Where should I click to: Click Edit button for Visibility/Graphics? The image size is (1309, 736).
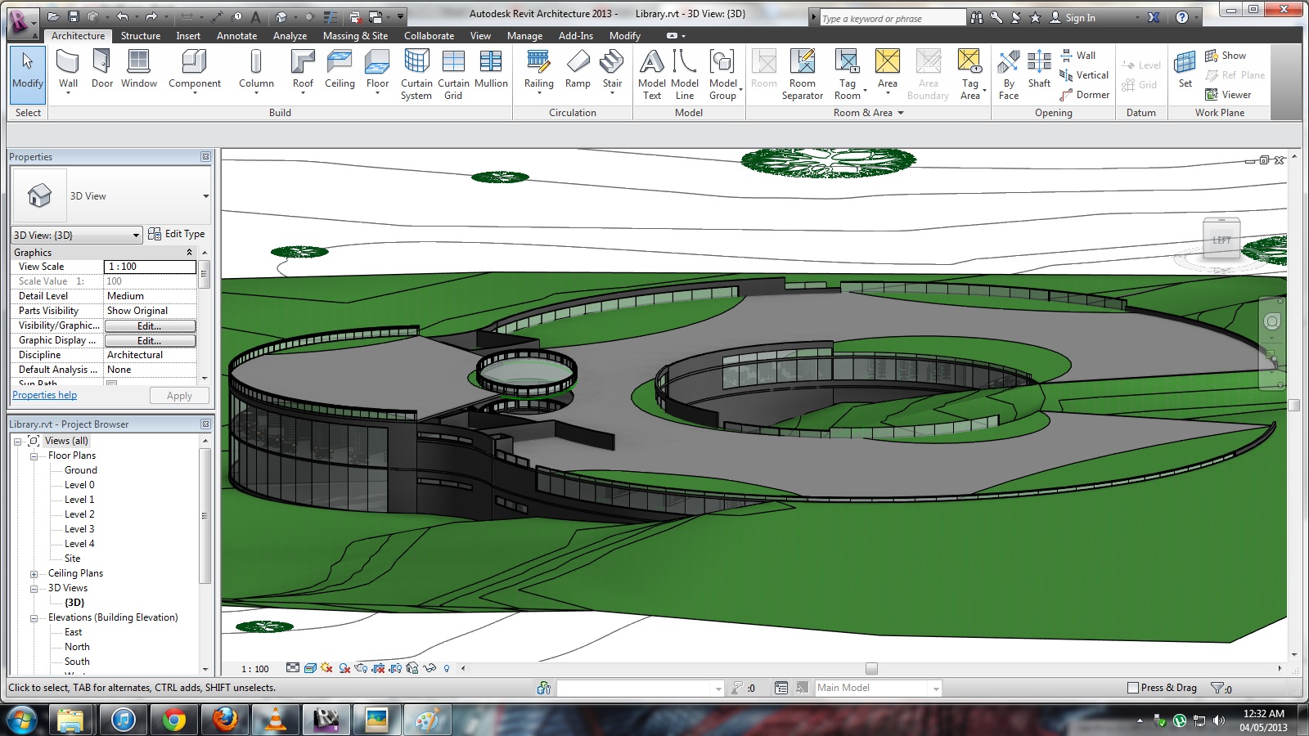point(150,325)
